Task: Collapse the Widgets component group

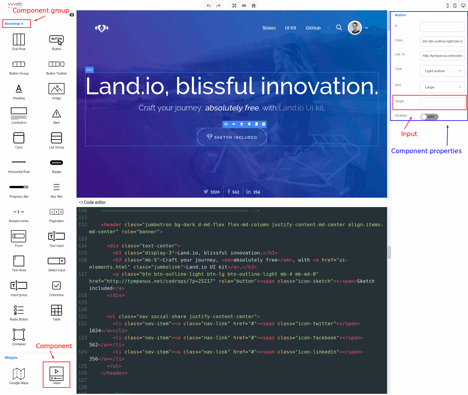Action: [x=11, y=358]
